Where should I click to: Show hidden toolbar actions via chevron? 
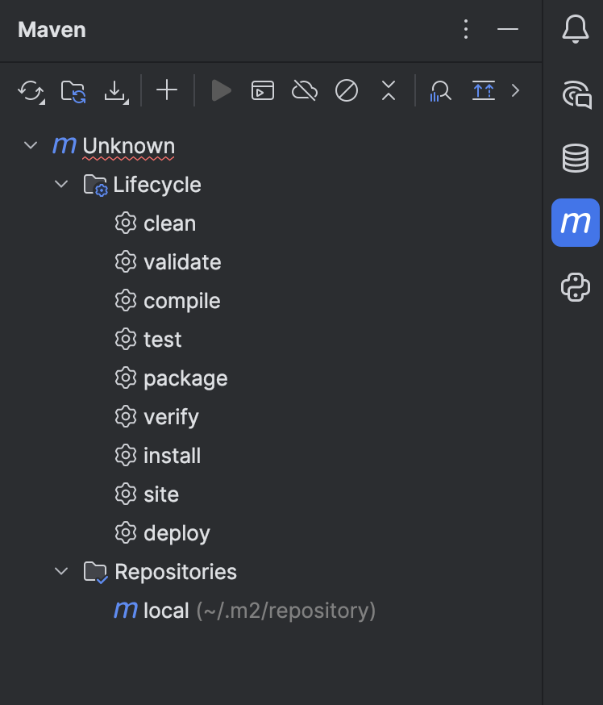[x=516, y=90]
